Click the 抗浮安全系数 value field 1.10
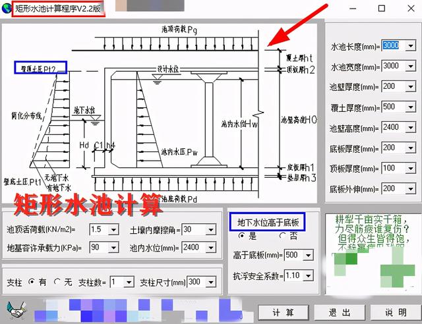This screenshot has width=422, height=324. click(293, 276)
